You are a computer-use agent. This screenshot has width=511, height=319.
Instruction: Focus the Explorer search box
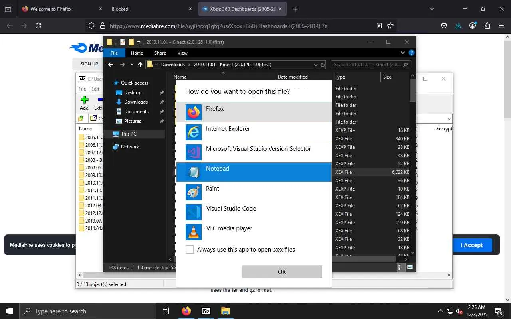[371, 65]
